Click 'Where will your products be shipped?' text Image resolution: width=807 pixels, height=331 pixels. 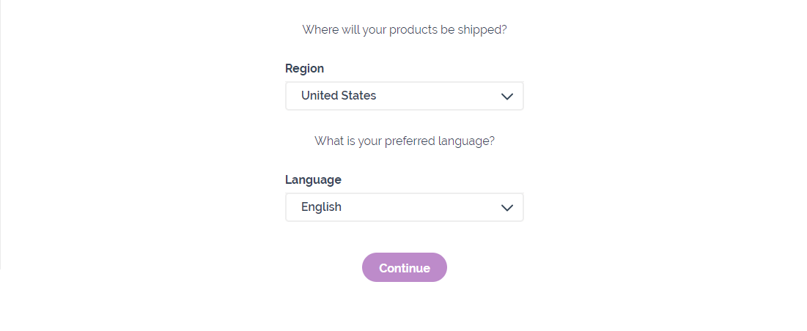(x=405, y=30)
